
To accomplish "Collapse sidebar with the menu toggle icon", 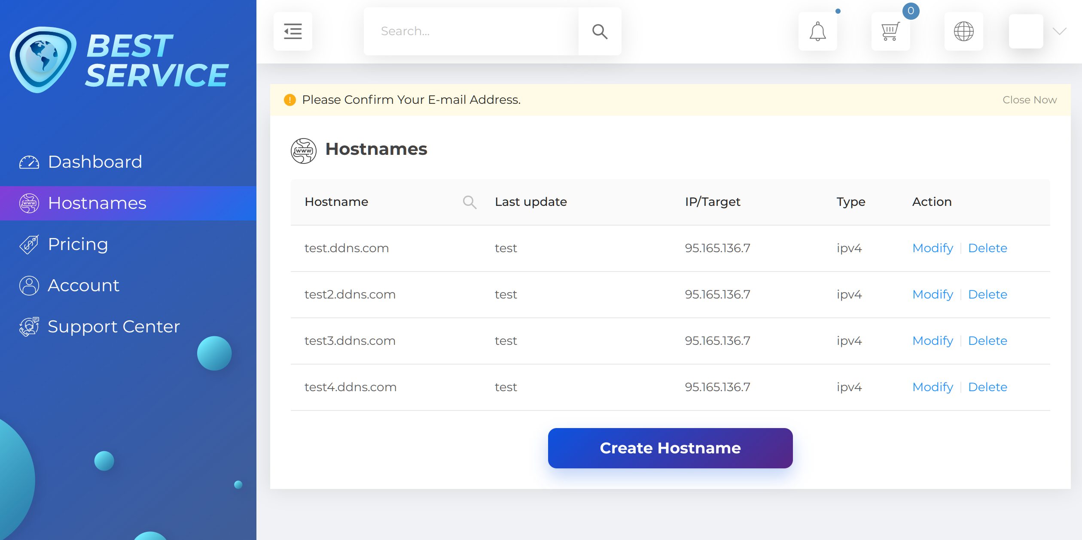I will [x=293, y=31].
